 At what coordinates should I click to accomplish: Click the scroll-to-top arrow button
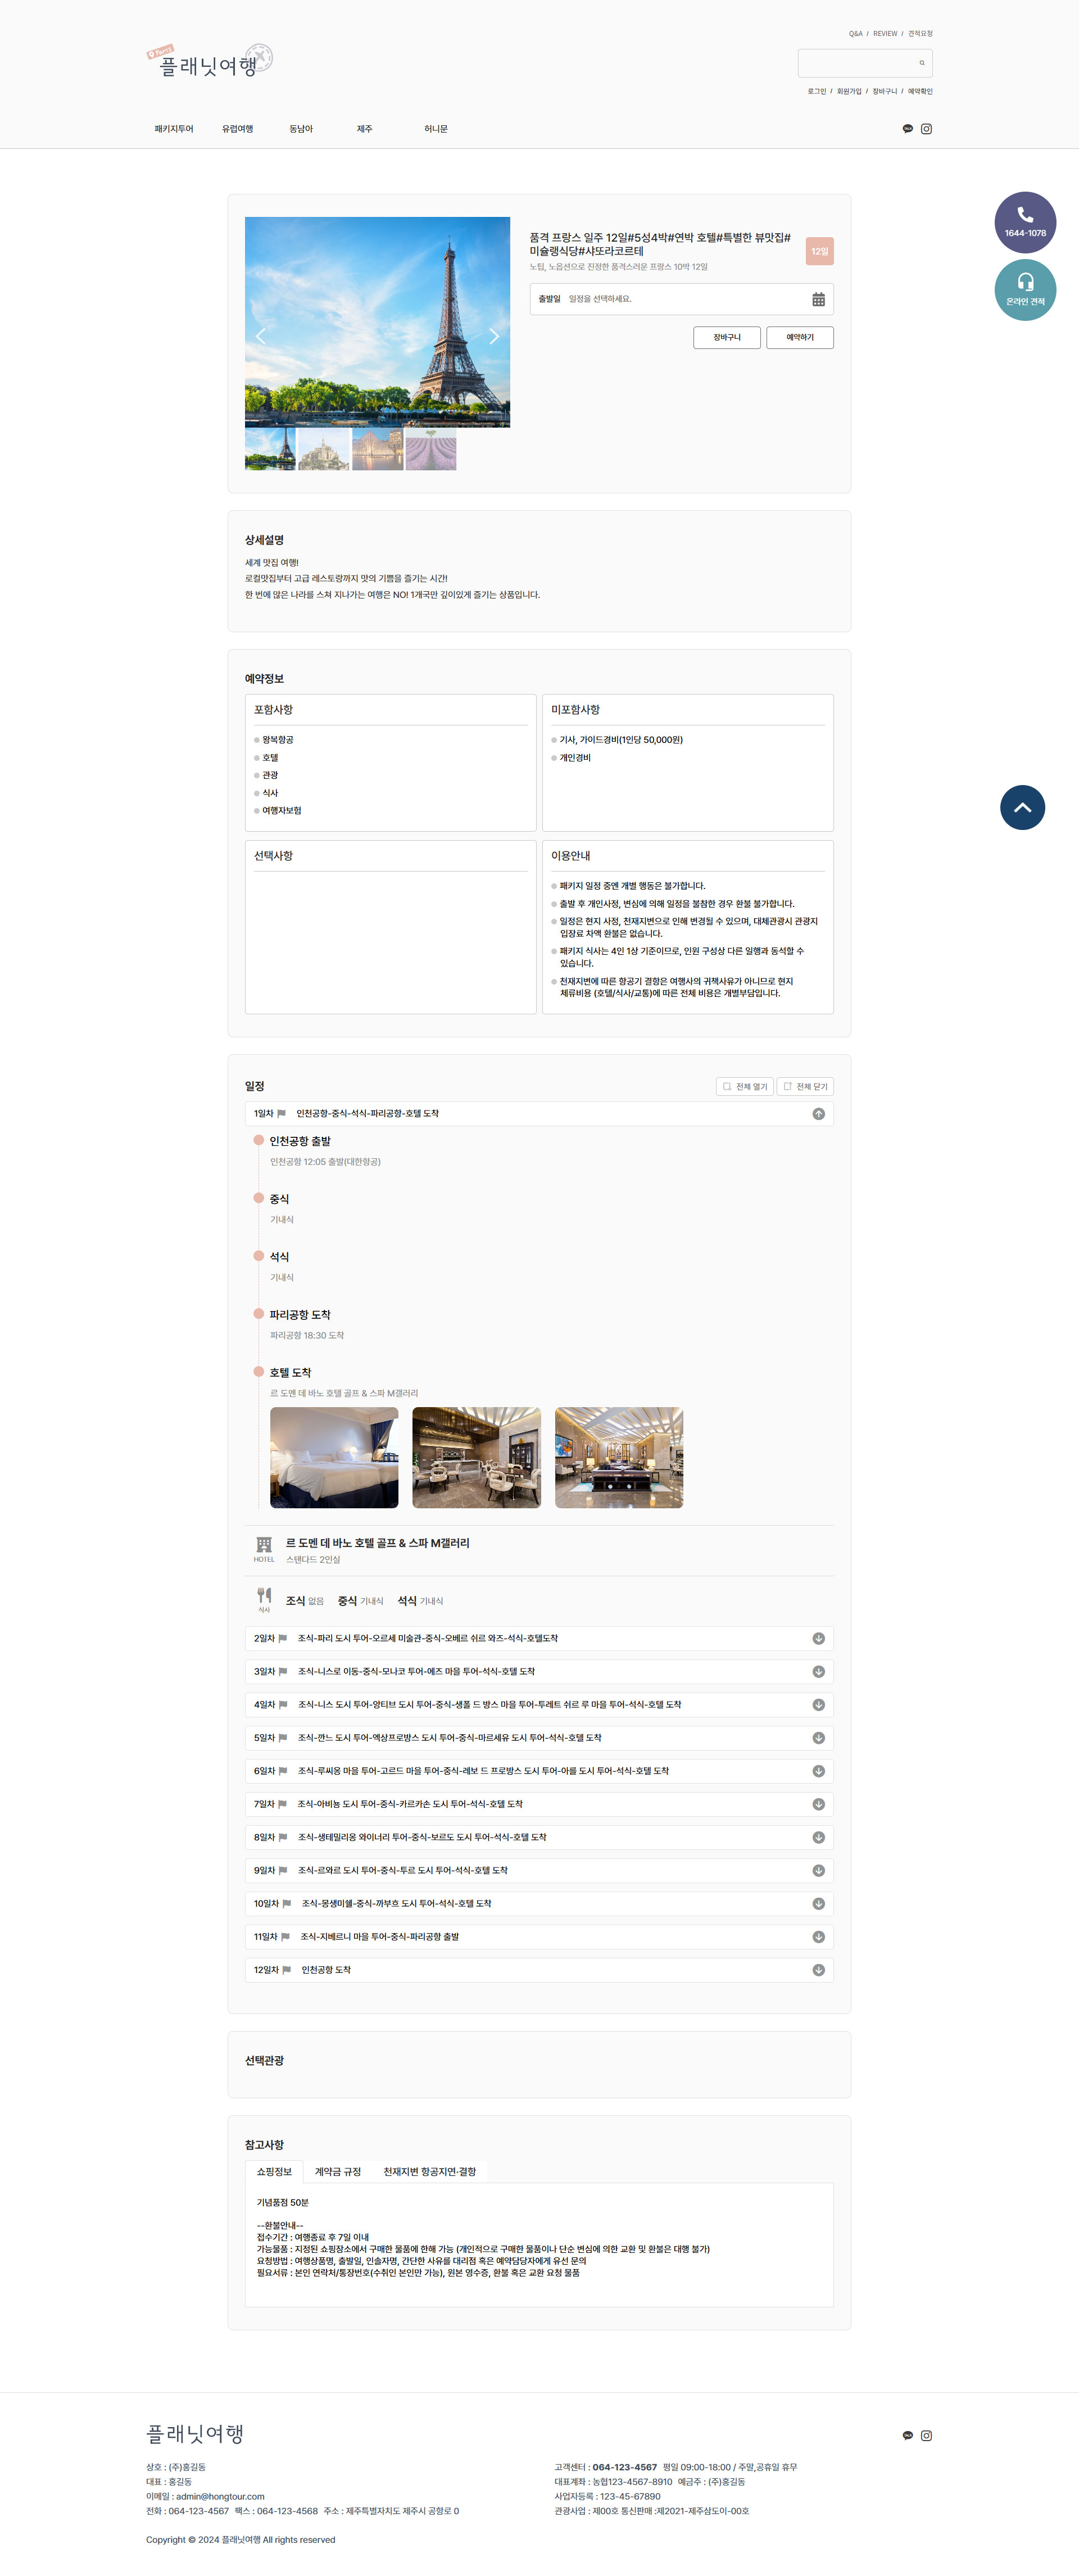pos(1022,807)
